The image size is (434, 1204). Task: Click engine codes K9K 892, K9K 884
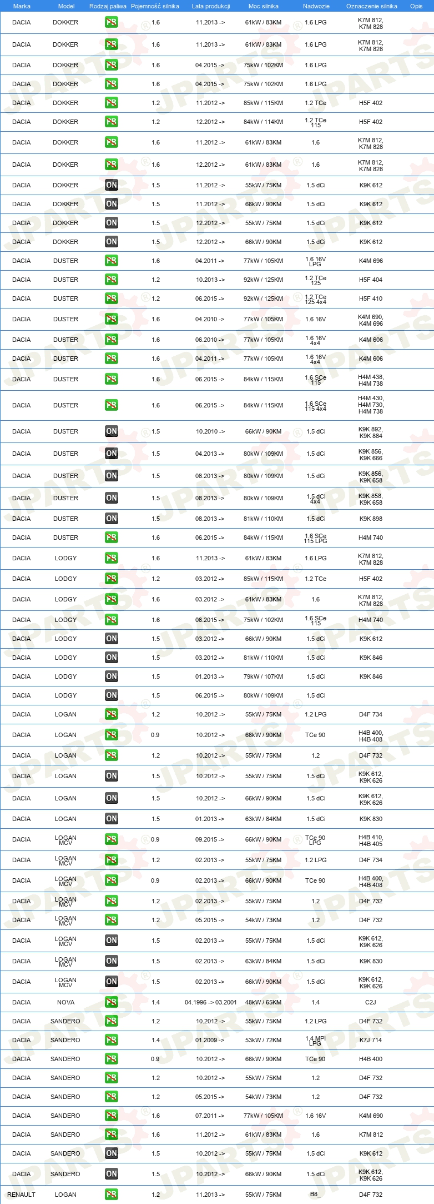pos(371,432)
